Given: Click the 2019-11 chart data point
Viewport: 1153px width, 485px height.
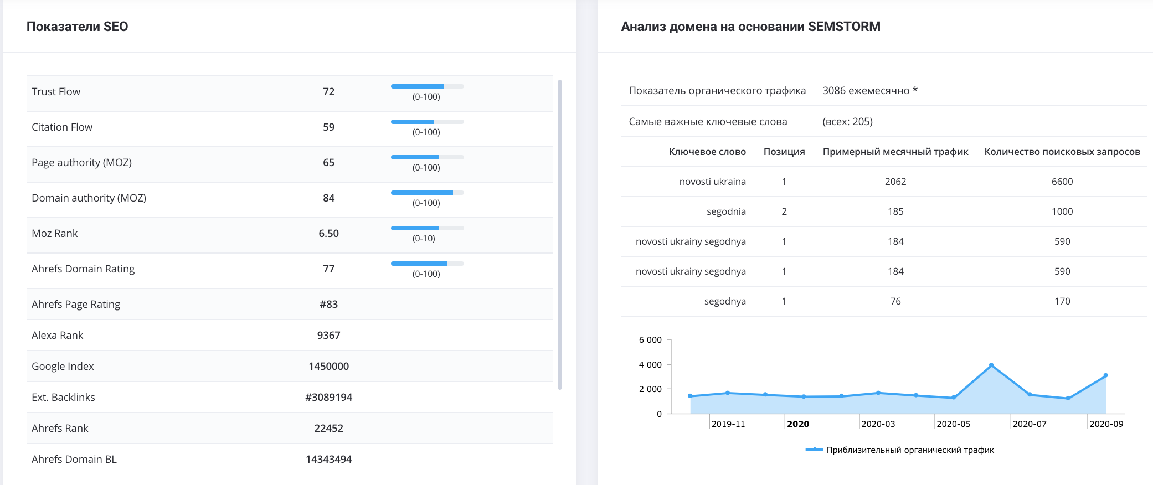Looking at the screenshot, I should [728, 393].
